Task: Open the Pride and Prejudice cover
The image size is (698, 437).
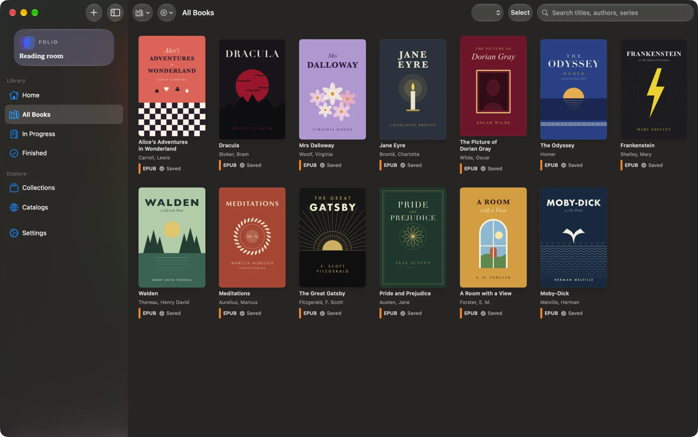Action: [x=413, y=238]
